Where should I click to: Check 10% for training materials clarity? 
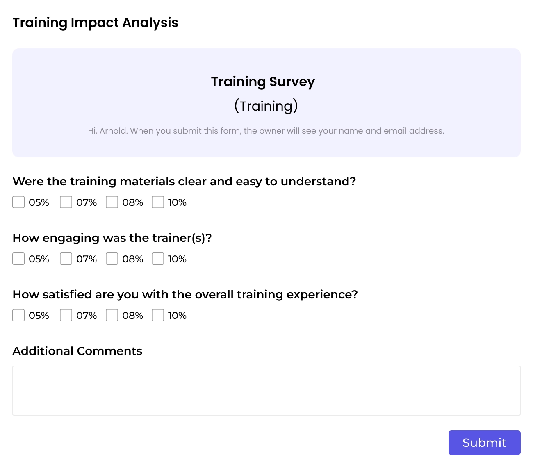pos(158,202)
